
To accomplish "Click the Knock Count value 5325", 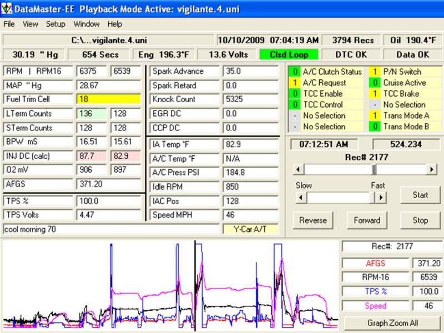I will pos(251,99).
